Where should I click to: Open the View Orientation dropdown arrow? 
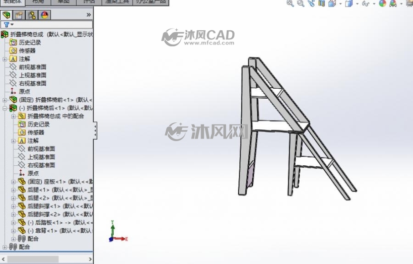[340, 4]
